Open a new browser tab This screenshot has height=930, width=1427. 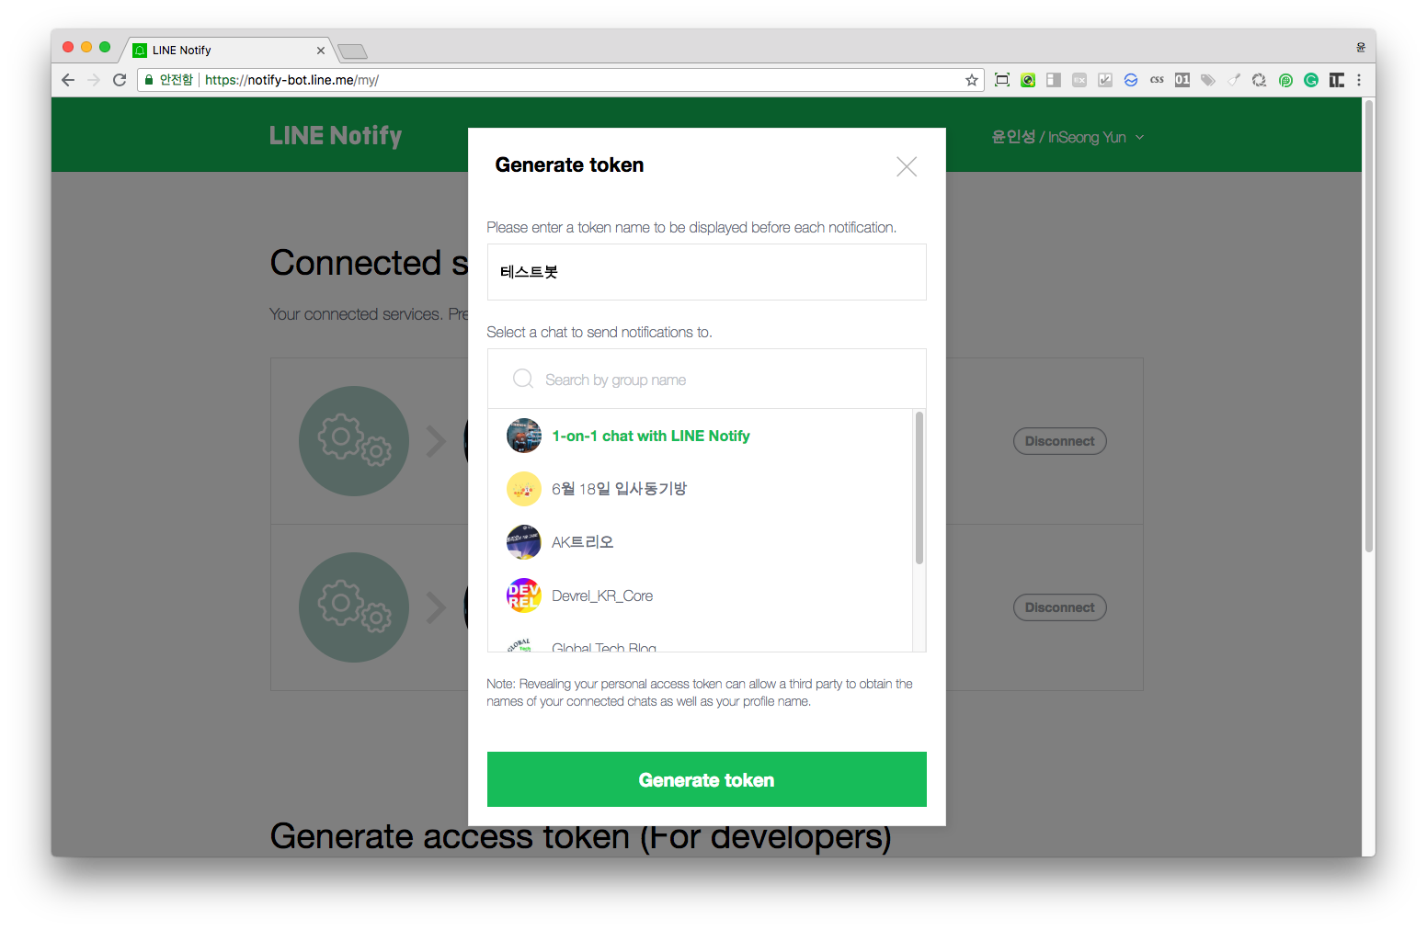(x=352, y=51)
